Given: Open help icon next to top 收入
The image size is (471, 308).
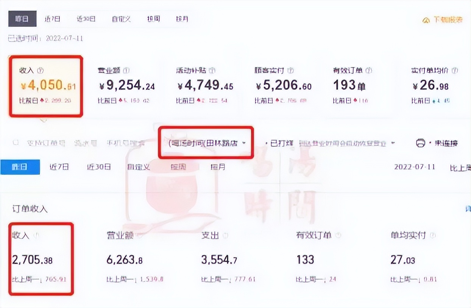Looking at the screenshot, I should (x=41, y=71).
